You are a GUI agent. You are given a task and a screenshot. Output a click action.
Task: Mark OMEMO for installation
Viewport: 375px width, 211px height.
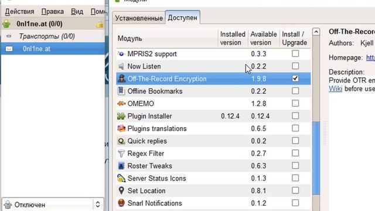[295, 103]
